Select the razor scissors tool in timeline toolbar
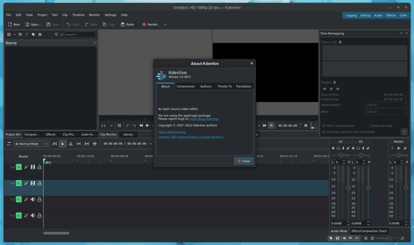Viewport: 414px width, 245px height. (71, 144)
